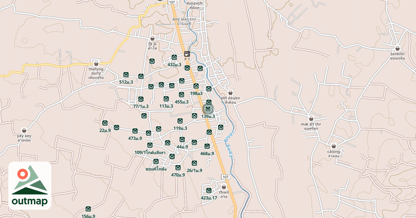Click the 113ม.3 house marker
Viewport: 416px width, 218px height.
pyautogui.click(x=166, y=99)
